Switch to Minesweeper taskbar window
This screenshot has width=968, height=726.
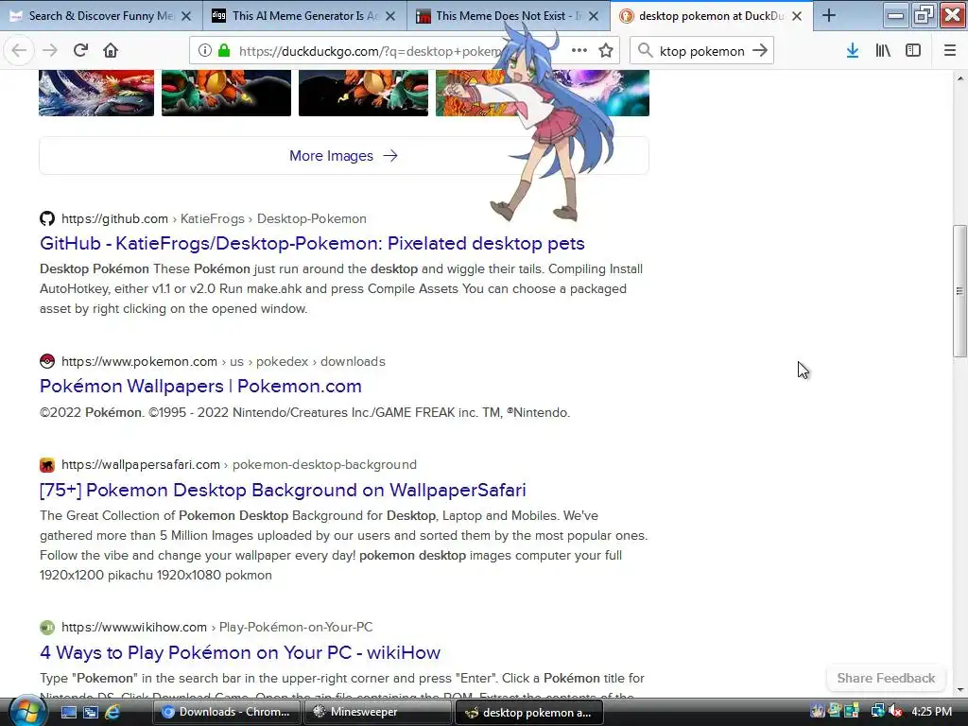pyautogui.click(x=378, y=712)
